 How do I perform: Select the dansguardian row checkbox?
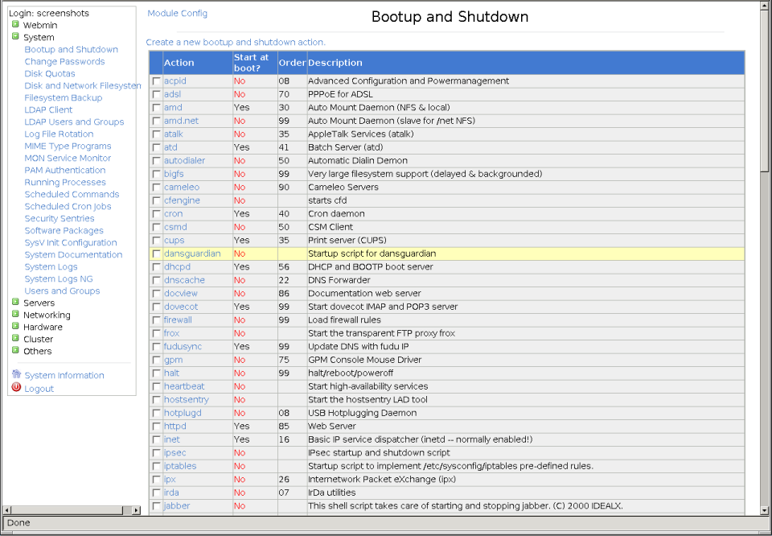[156, 254]
